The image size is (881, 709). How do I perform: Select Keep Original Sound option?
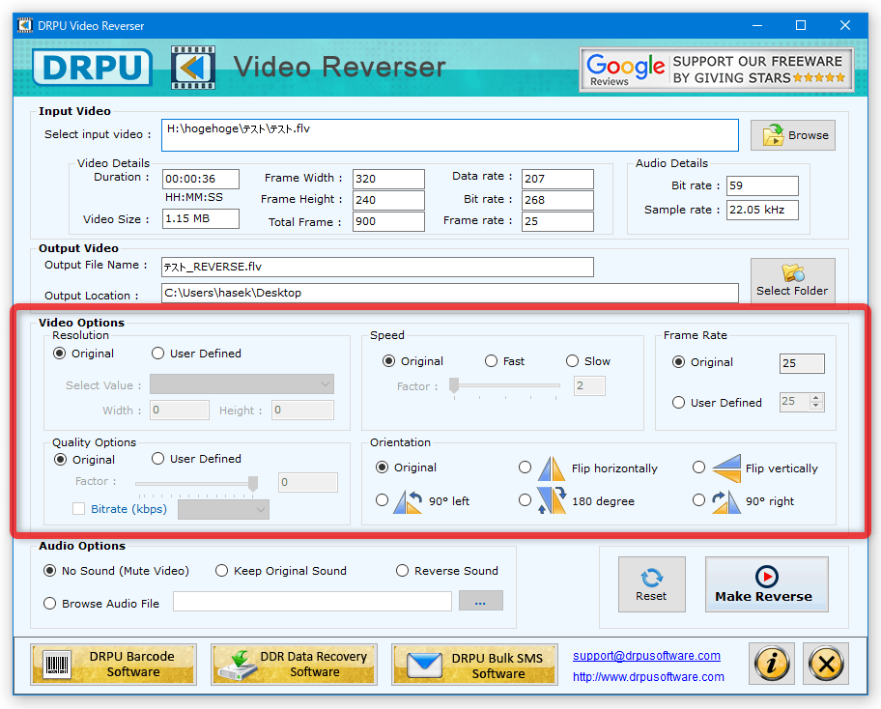tap(222, 571)
